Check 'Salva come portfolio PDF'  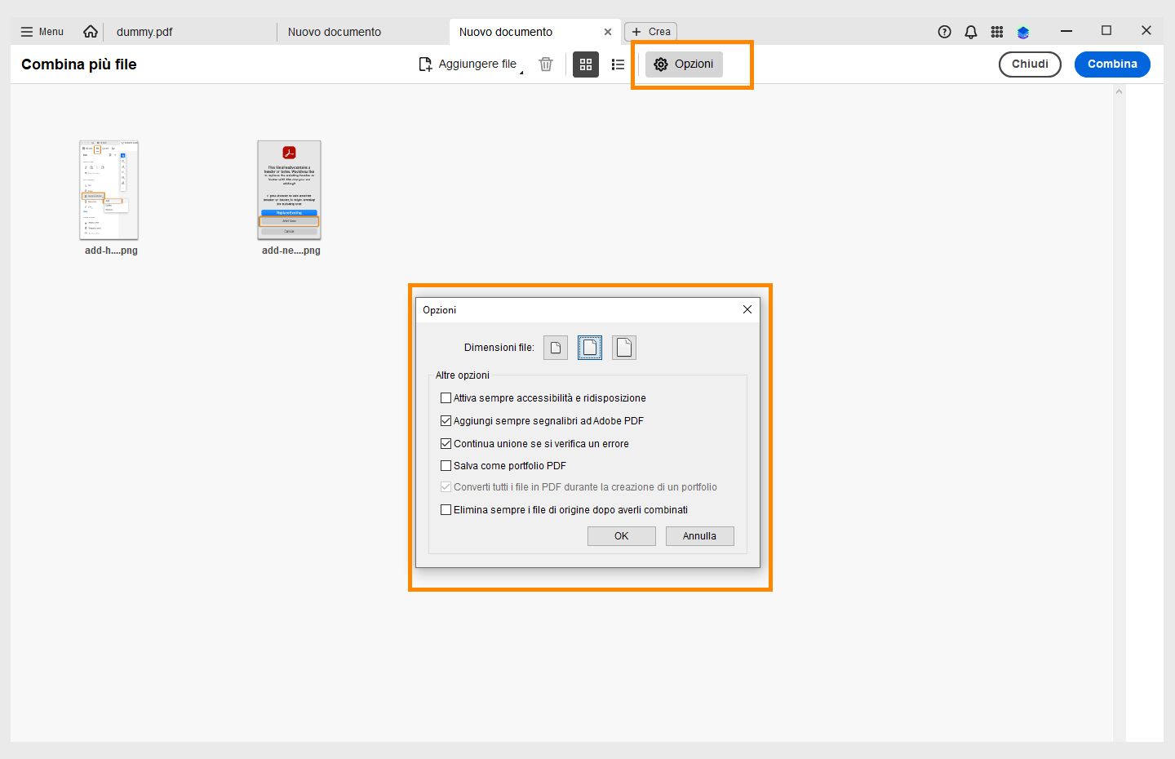(x=446, y=465)
